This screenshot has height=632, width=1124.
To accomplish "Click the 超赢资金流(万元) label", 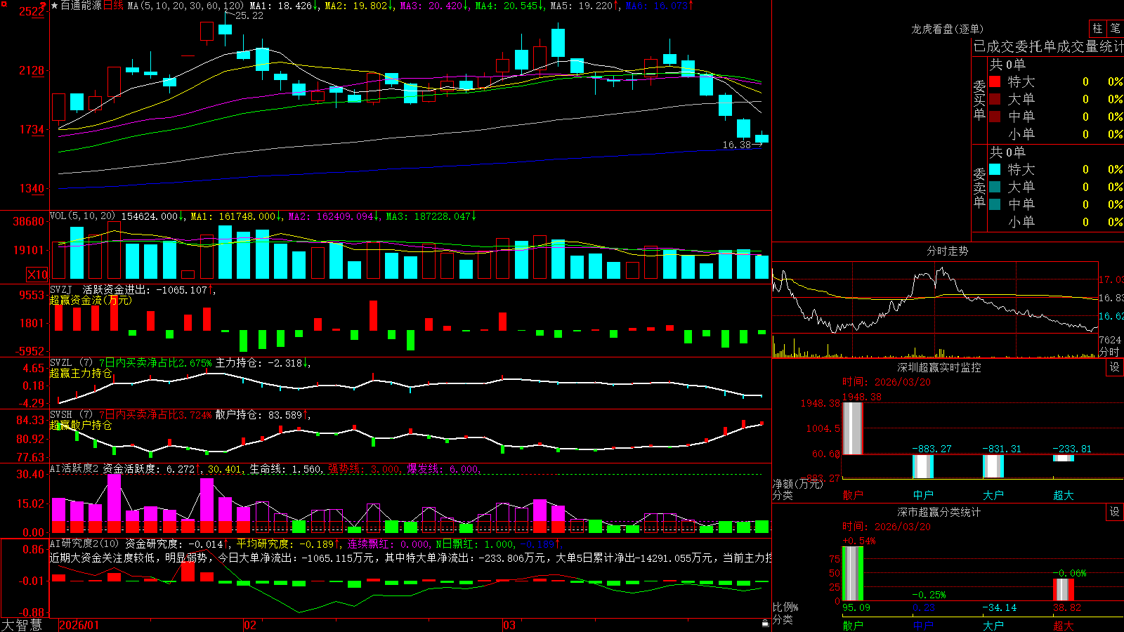I will coord(91,300).
